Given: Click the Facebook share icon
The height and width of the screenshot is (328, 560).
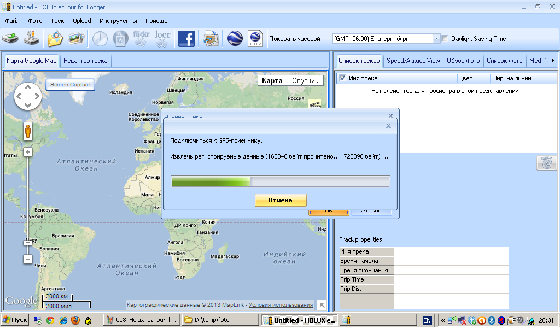Looking at the screenshot, I should pos(186,39).
